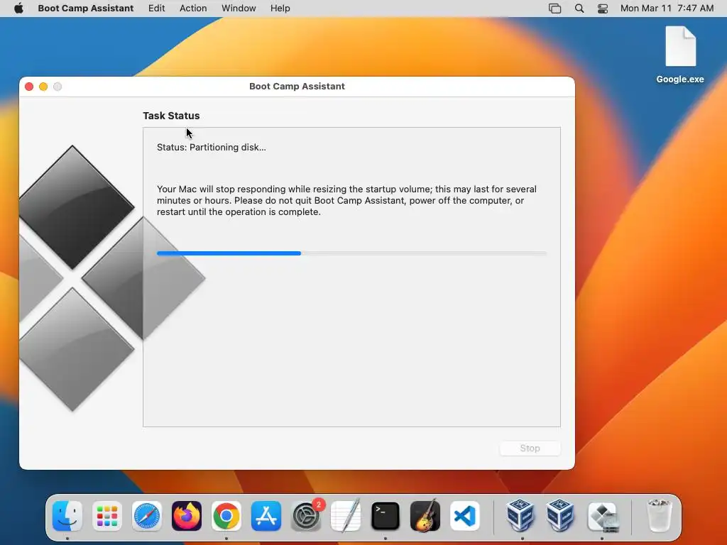Minimize the Boot Camp Assistant window

pos(43,87)
